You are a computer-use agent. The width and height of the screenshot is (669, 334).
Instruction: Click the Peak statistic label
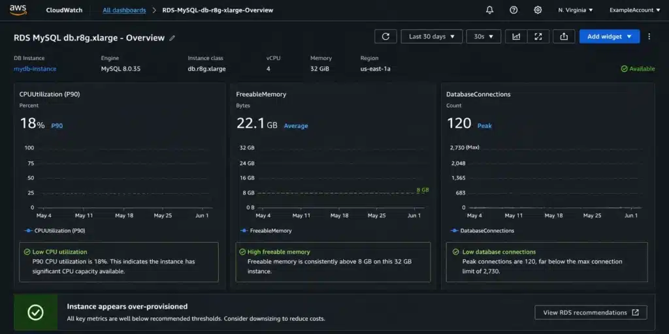coord(484,126)
